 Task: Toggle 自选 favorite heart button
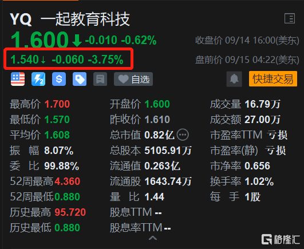click(x=133, y=79)
